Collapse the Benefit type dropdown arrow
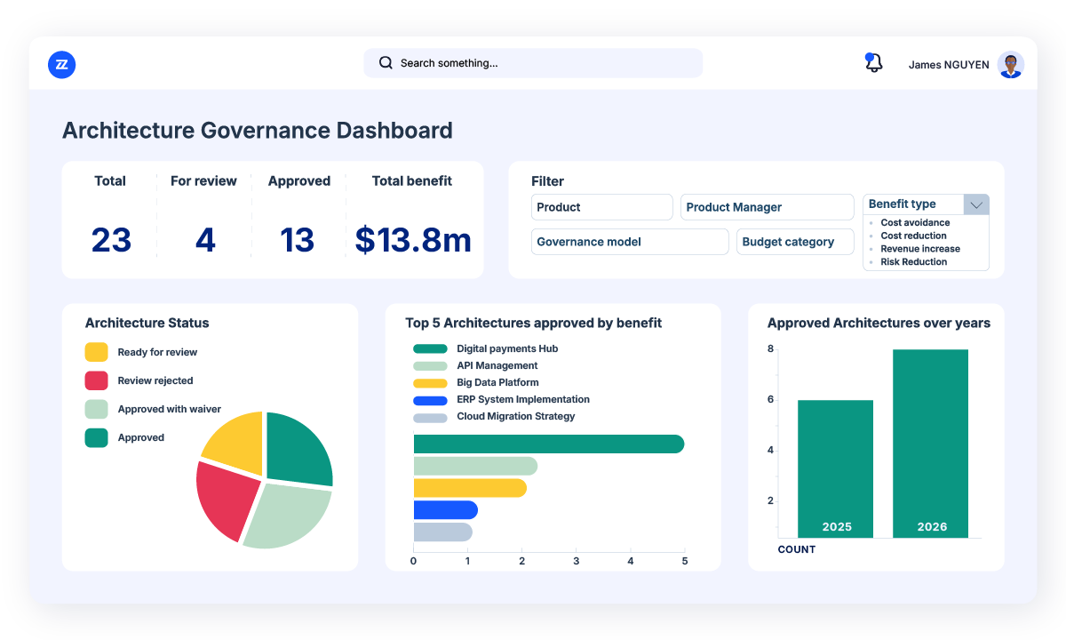Screen dimensions: 1066x640 (976, 204)
